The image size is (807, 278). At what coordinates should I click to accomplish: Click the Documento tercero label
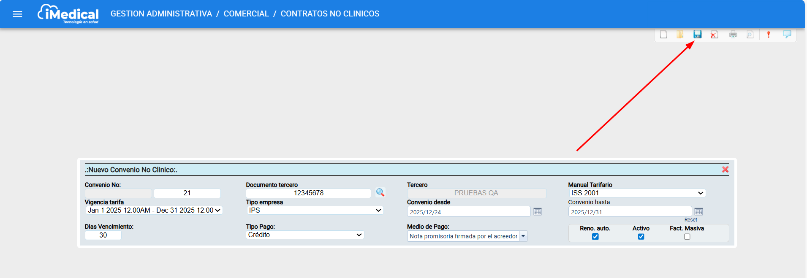tap(272, 185)
